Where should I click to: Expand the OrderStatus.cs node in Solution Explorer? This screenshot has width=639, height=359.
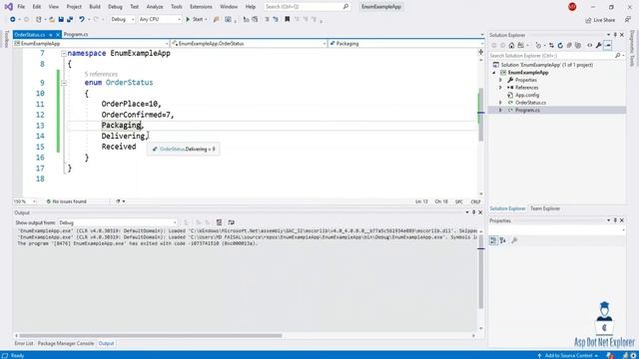coord(500,103)
